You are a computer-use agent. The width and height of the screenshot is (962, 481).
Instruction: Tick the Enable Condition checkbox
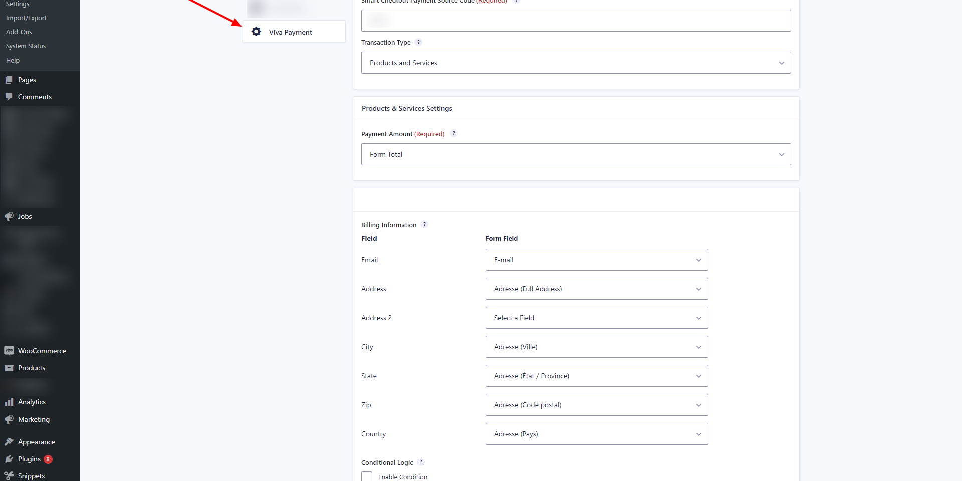(367, 476)
